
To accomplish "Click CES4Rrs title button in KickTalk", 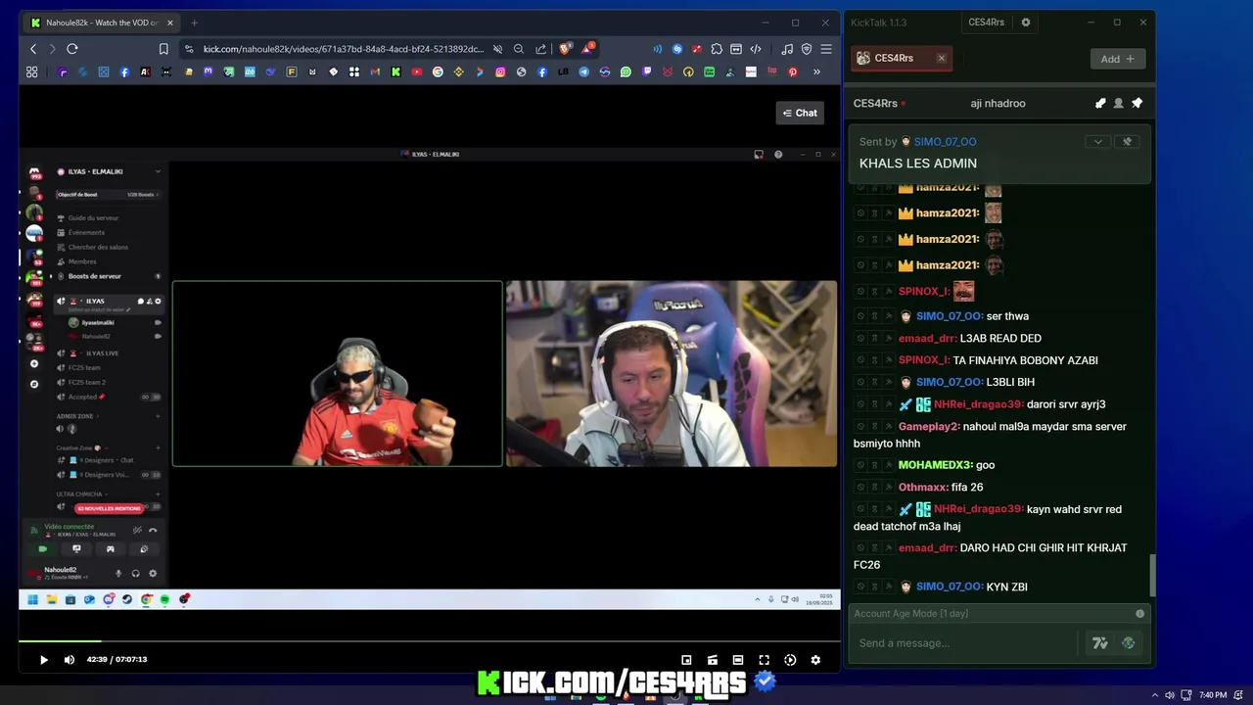I will coord(986,23).
